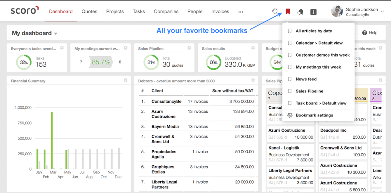Open Bayern Media client row
Image resolution: width=391 pixels, height=193 pixels.
pos(165,127)
